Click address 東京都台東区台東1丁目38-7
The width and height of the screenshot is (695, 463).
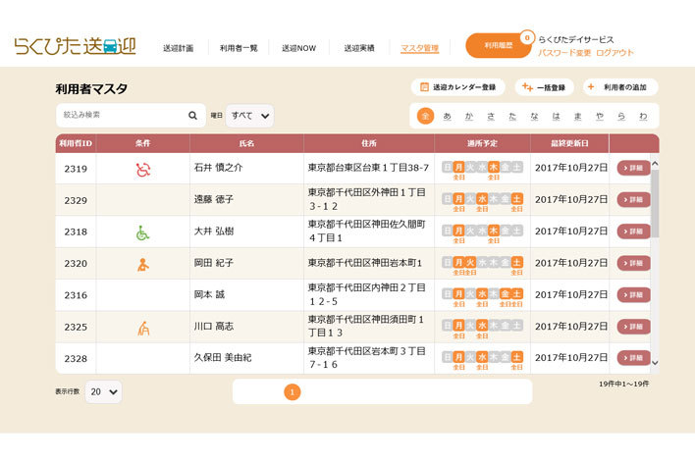368,168
